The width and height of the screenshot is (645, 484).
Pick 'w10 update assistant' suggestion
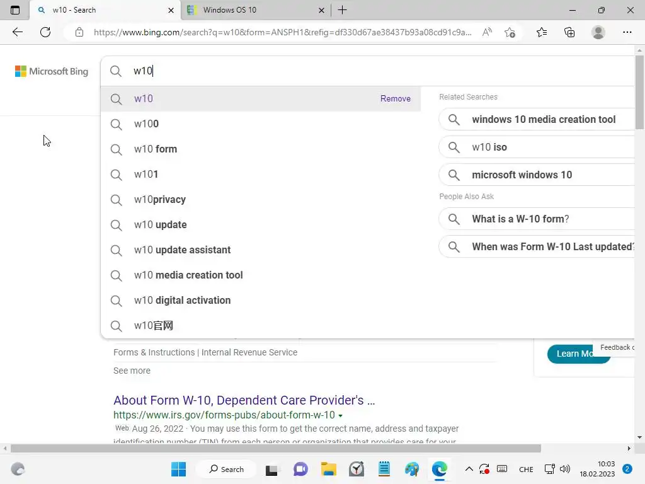pyautogui.click(x=261, y=250)
